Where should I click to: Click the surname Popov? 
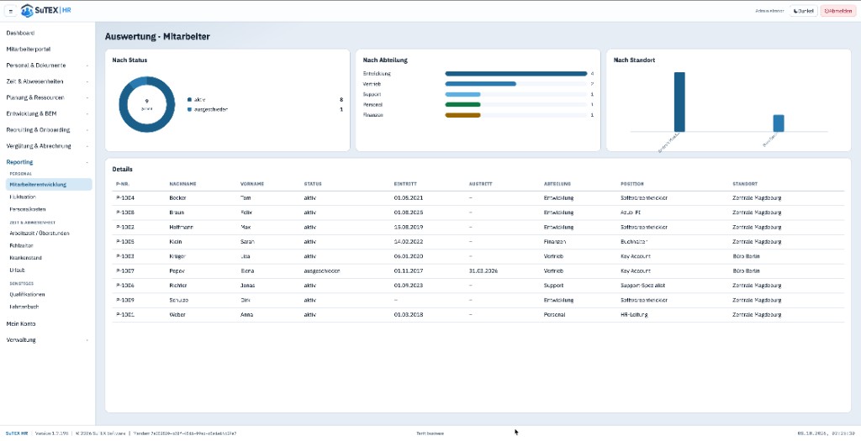coord(177,271)
